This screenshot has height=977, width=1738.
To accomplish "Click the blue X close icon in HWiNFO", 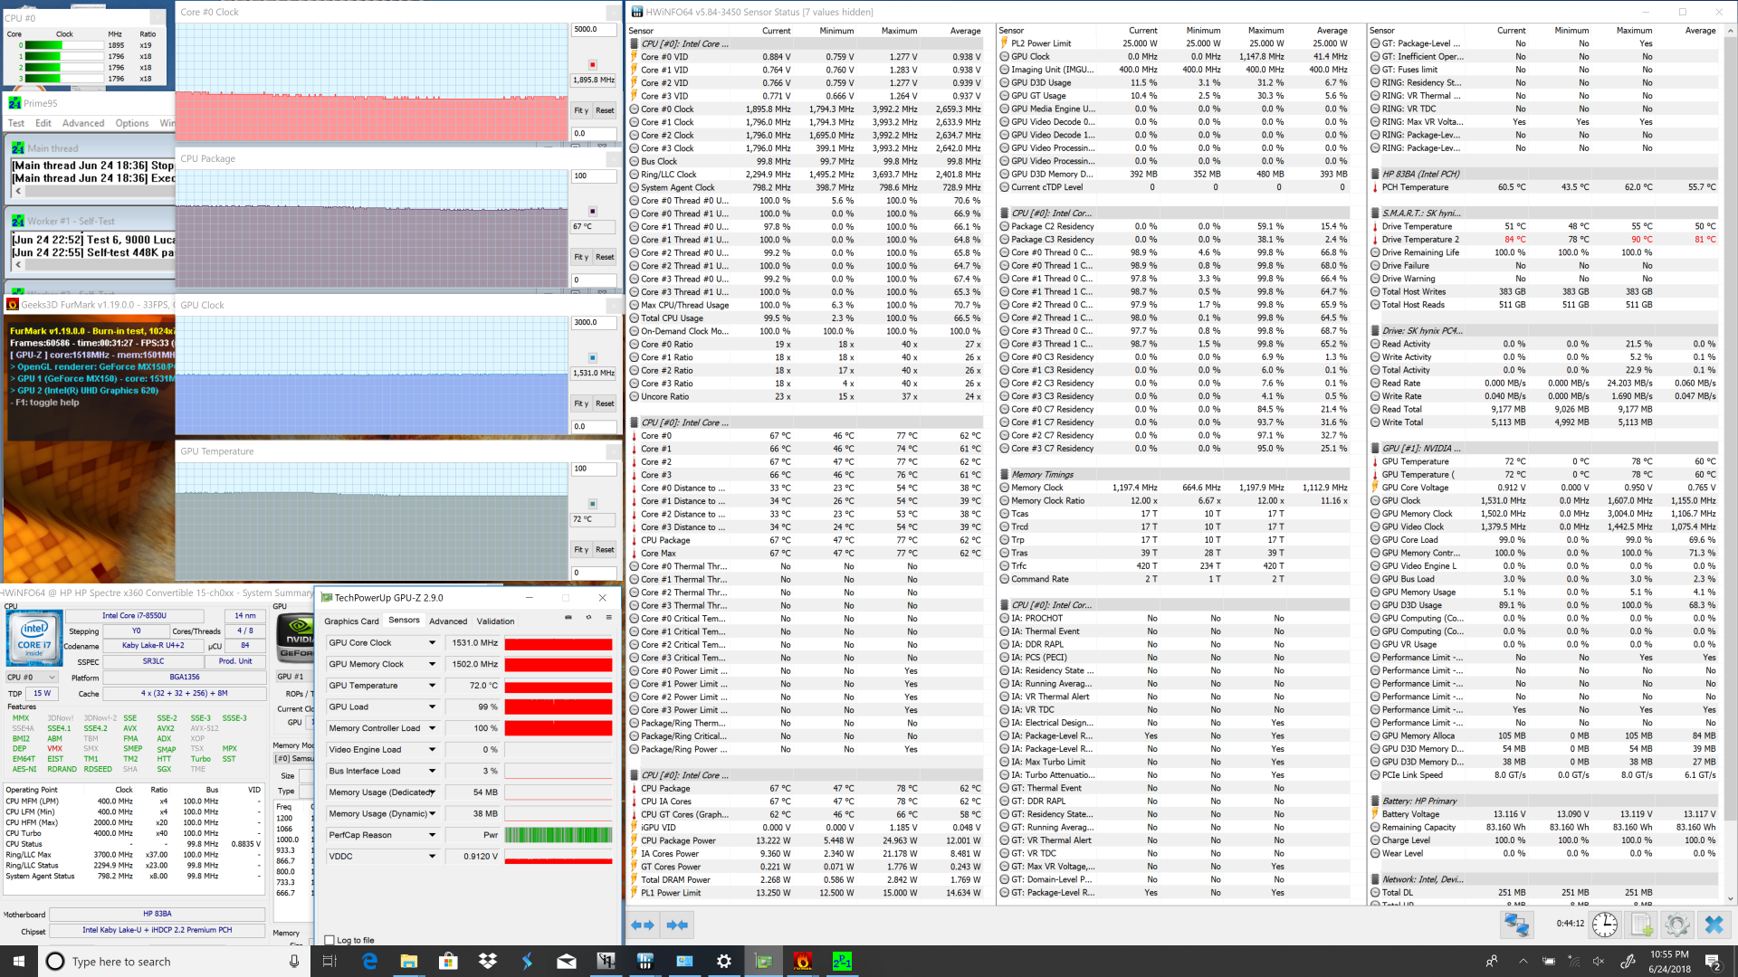I will (x=1714, y=925).
